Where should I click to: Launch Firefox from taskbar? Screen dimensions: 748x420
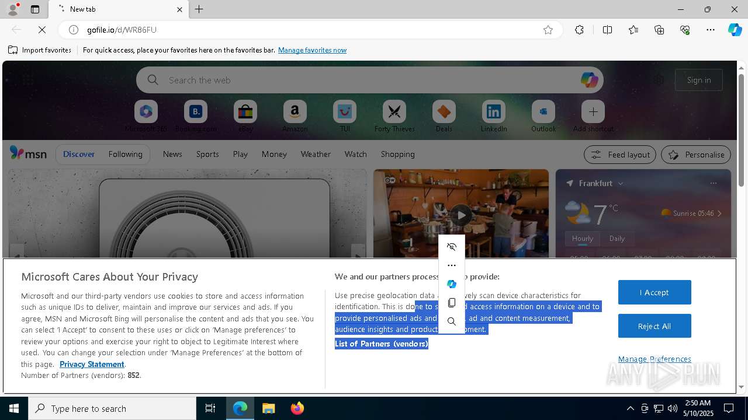point(297,408)
